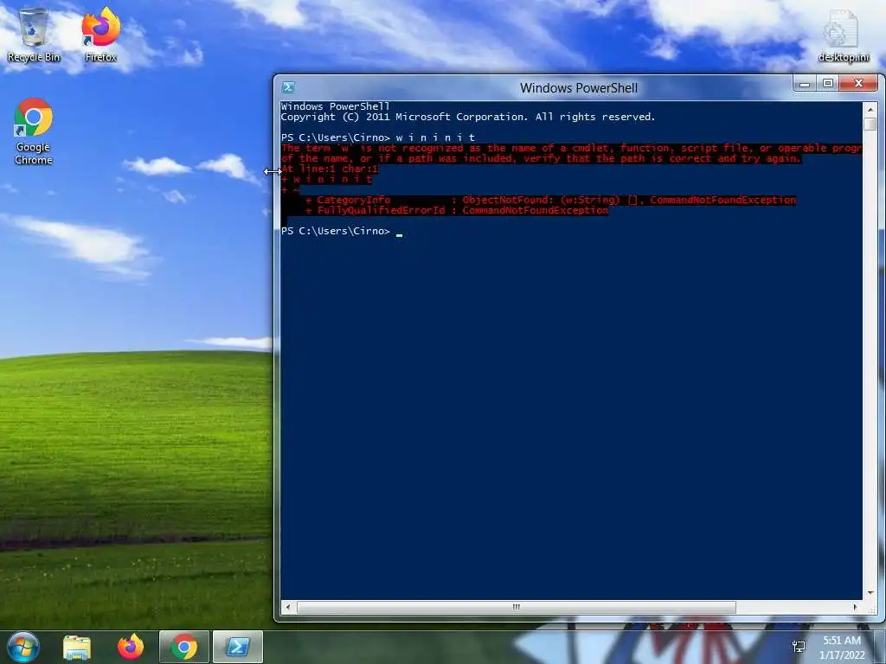This screenshot has width=886, height=664.
Task: Click the 'At line:1 char:1' error text
Action: coord(330,169)
